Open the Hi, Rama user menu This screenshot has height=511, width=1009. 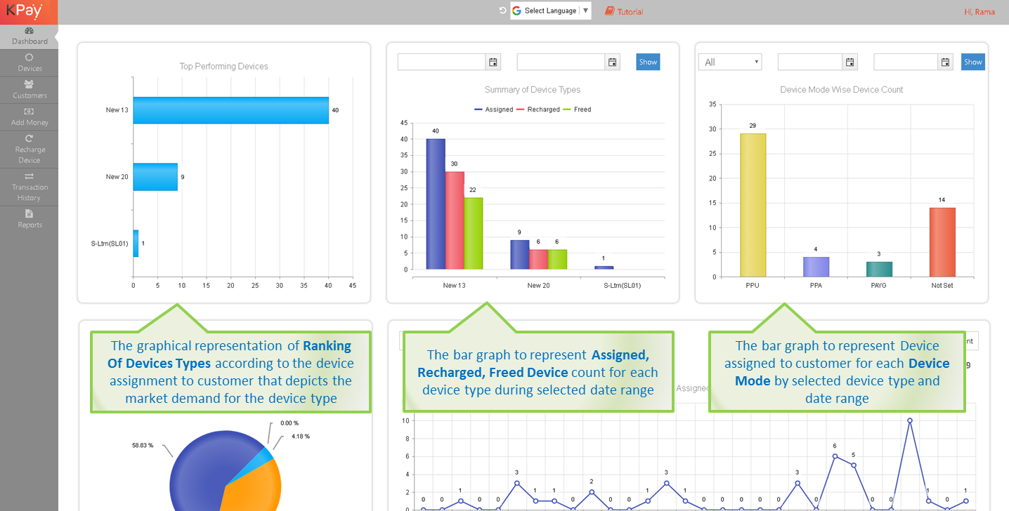pos(979,11)
